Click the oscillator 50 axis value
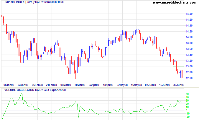The image size is (199, 121). pos(187,94)
